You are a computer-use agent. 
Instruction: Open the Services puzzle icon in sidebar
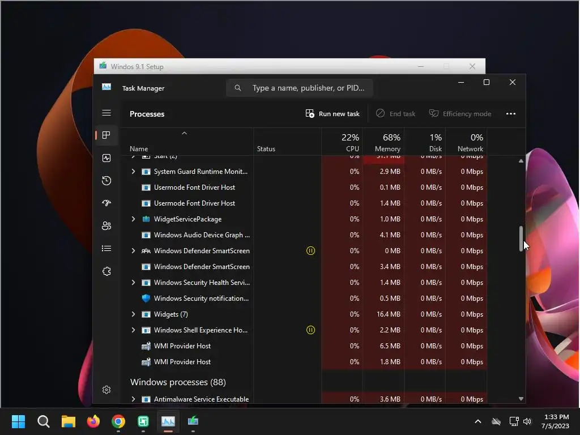pyautogui.click(x=106, y=271)
